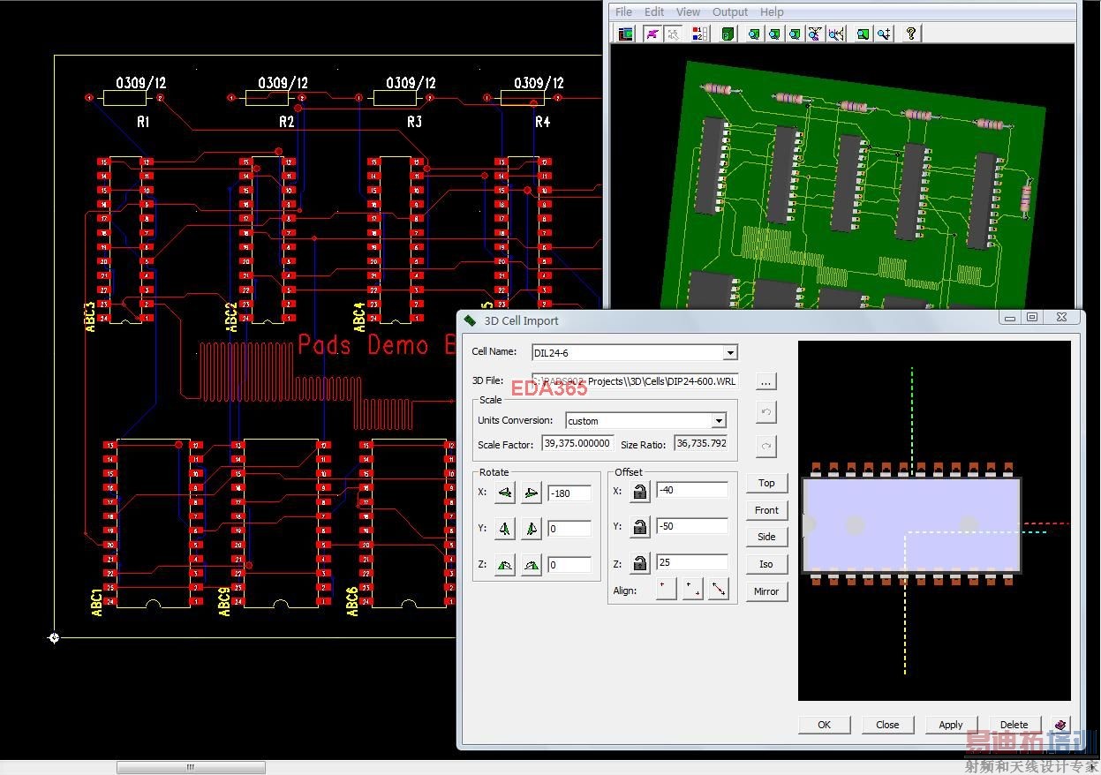
Task: Toggle the X offset lock
Action: coord(640,492)
